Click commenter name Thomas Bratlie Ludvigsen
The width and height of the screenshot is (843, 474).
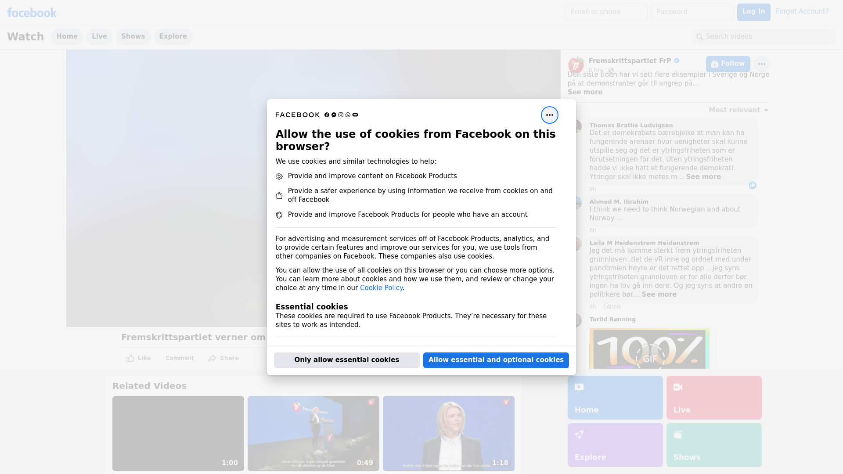coord(631,126)
